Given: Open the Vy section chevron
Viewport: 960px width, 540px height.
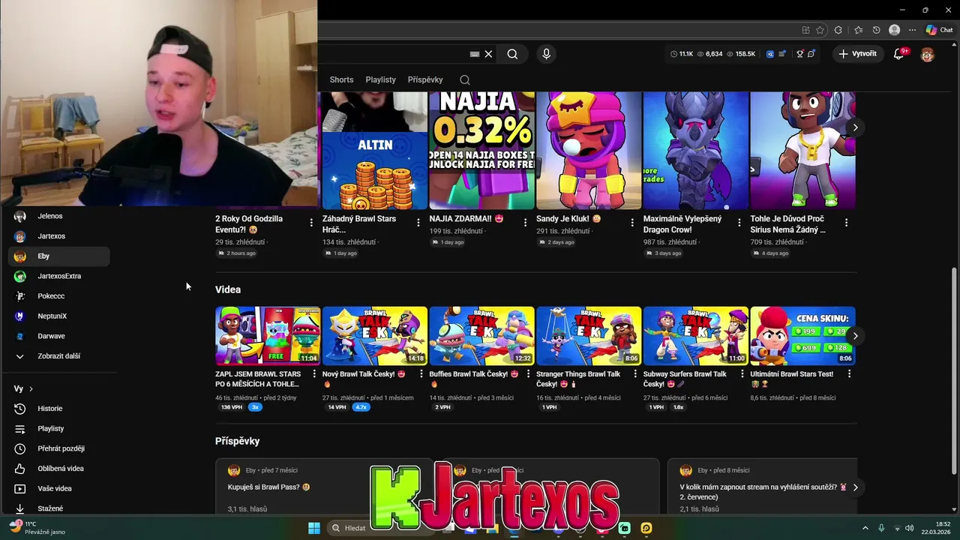Looking at the screenshot, I should click(31, 389).
